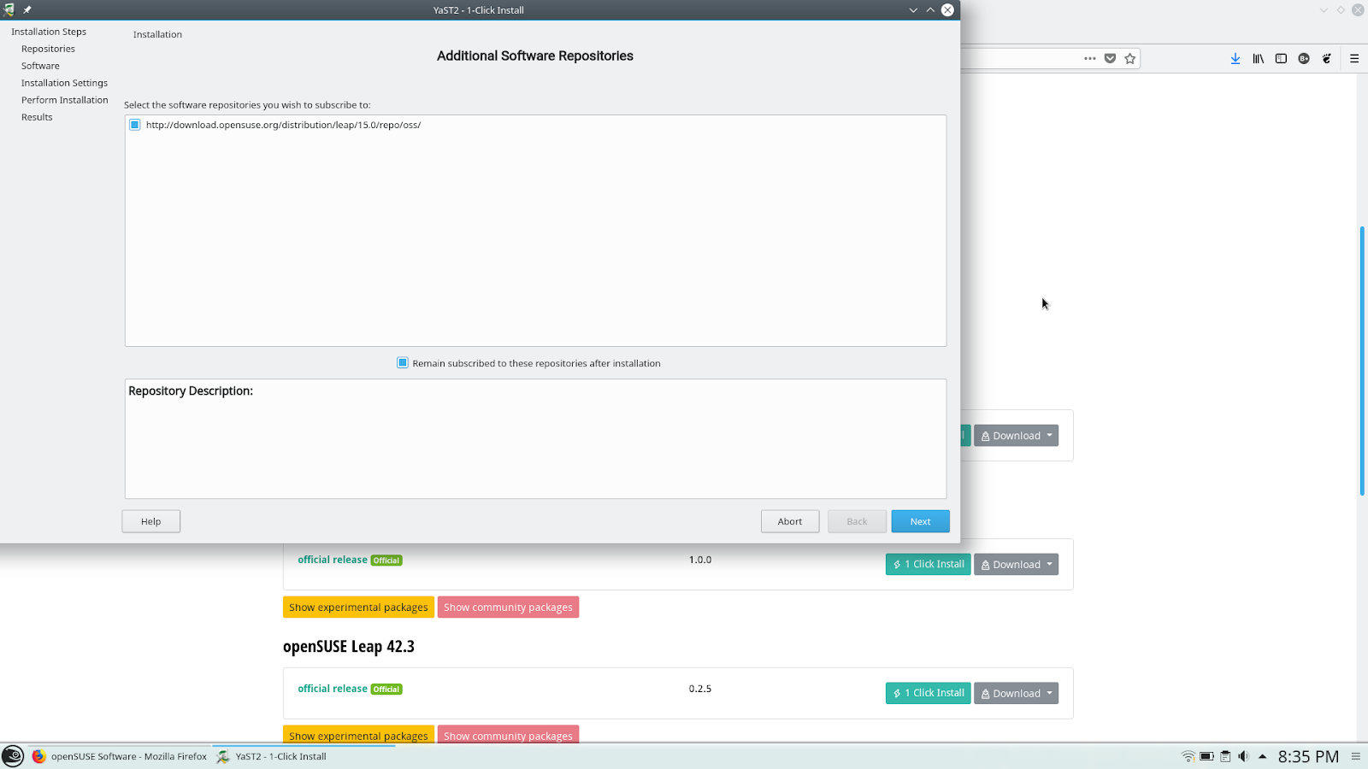This screenshot has height=769, width=1368.
Task: Open the network Wi-Fi tray icon
Action: (x=1188, y=756)
